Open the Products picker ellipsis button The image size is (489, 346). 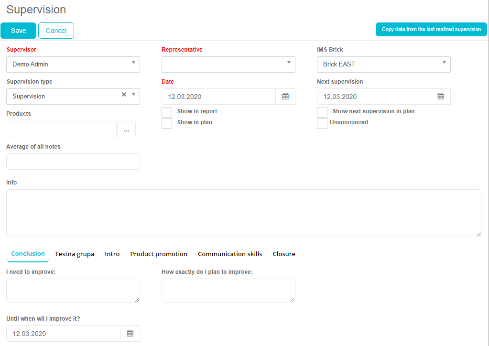pyautogui.click(x=127, y=130)
